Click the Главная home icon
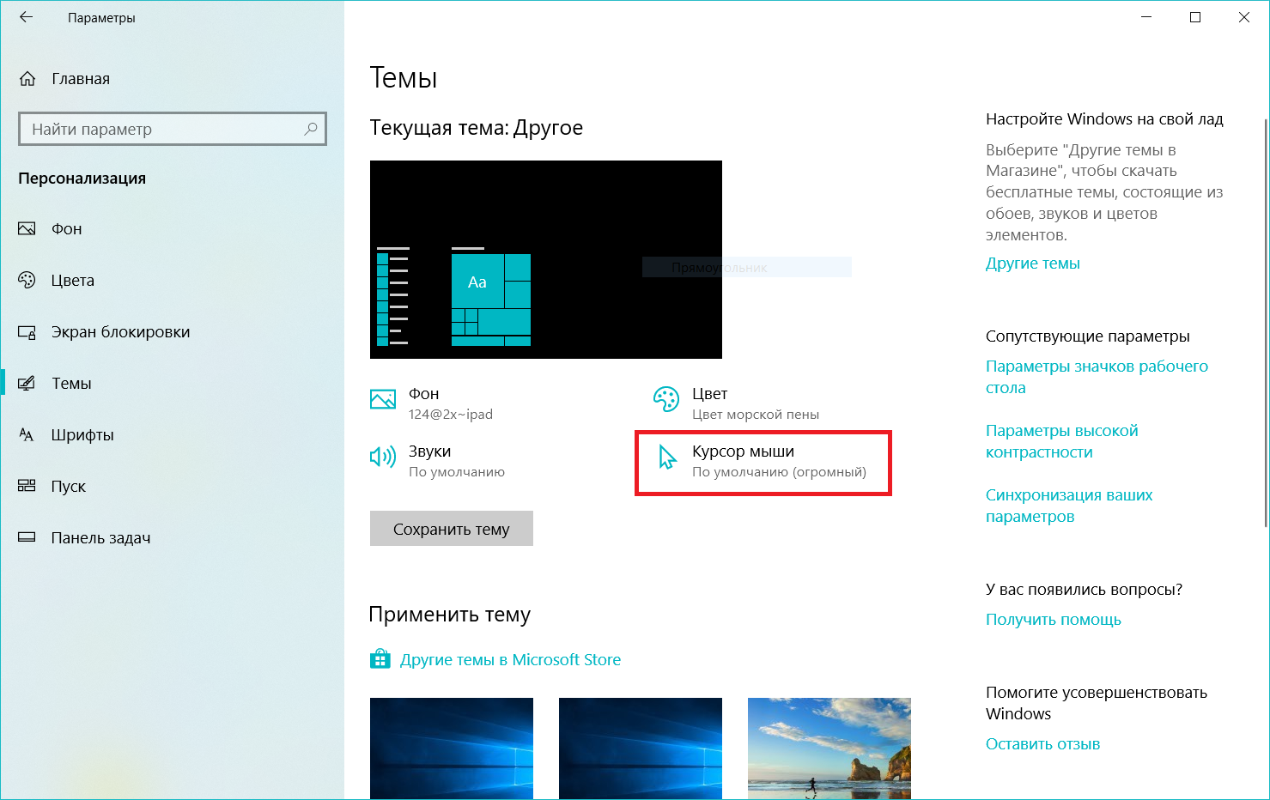Screen dimensions: 1270x800 coord(27,77)
